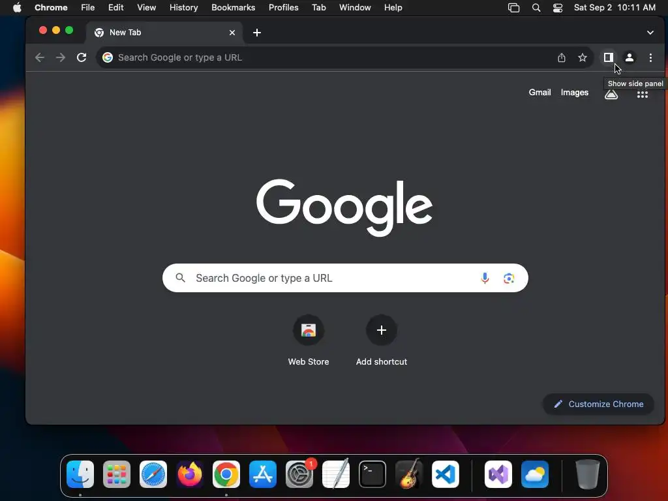Open App Store from the Dock
The image size is (668, 501).
pyautogui.click(x=263, y=474)
